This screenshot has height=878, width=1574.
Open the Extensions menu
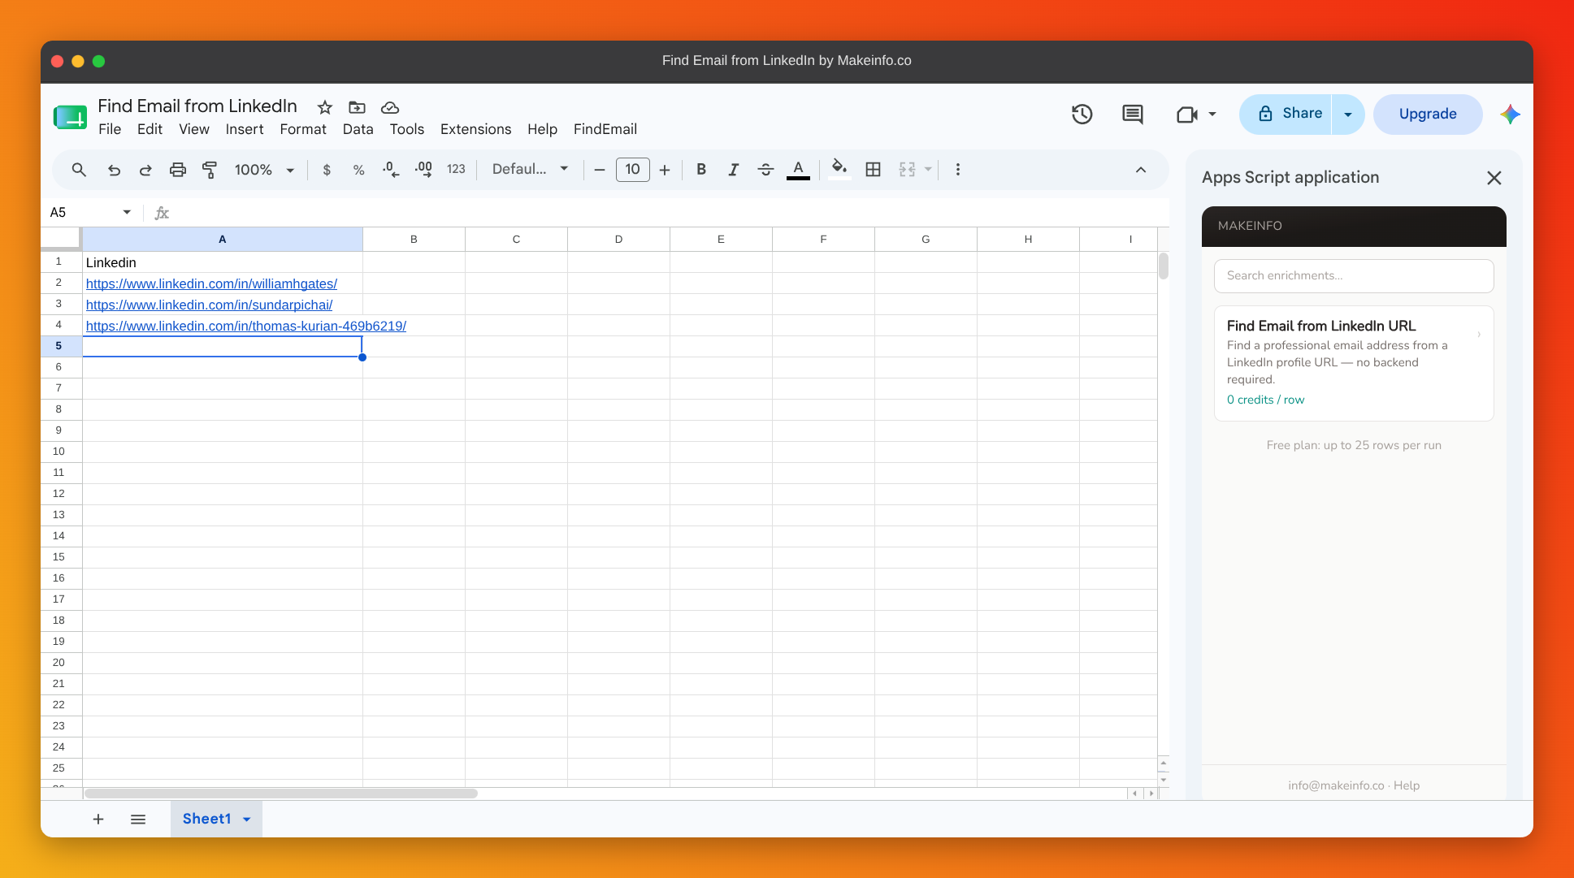click(476, 129)
